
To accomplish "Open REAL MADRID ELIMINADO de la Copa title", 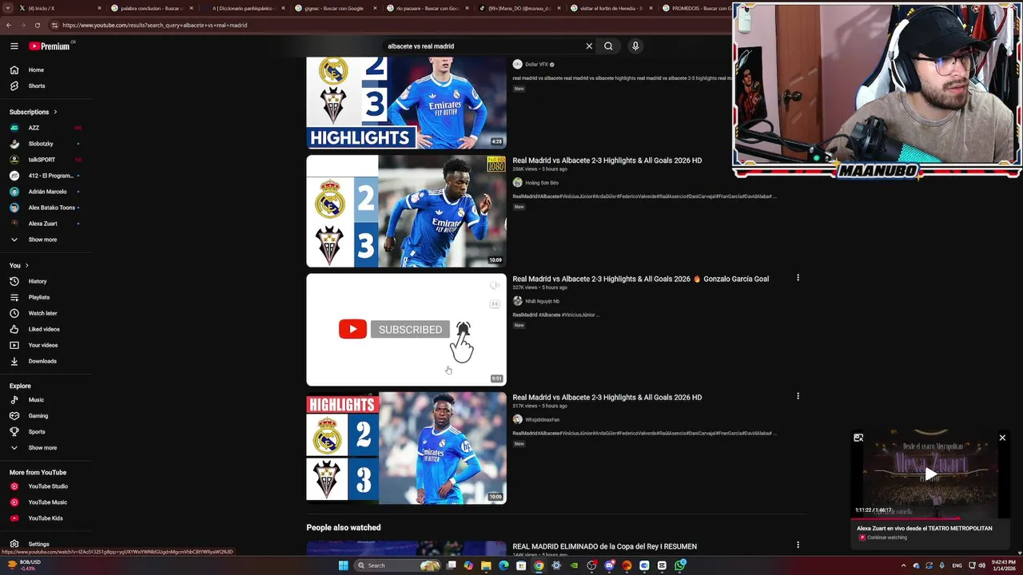I will pyautogui.click(x=604, y=546).
